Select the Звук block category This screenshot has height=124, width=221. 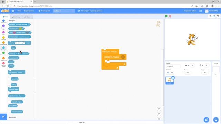tap(3, 33)
